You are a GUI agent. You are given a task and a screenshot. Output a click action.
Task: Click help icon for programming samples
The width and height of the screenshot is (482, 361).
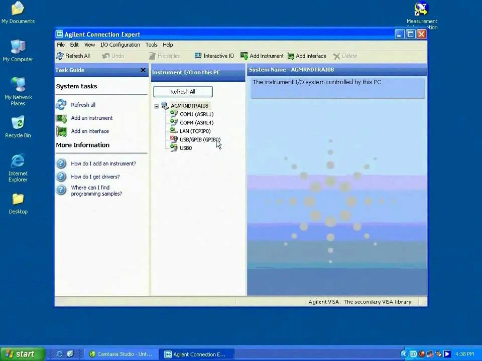(61, 190)
